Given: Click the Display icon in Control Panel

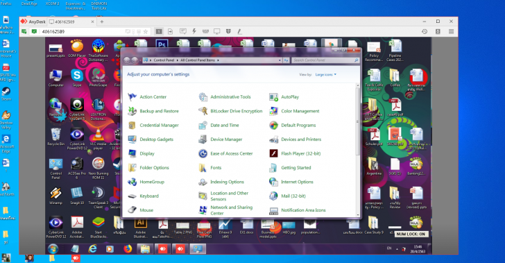Looking at the screenshot, I should point(132,153).
